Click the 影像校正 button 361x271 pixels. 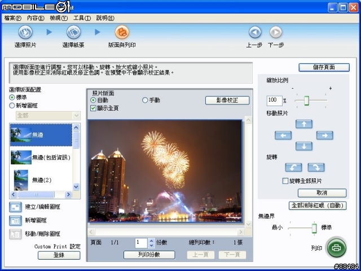pos(227,100)
